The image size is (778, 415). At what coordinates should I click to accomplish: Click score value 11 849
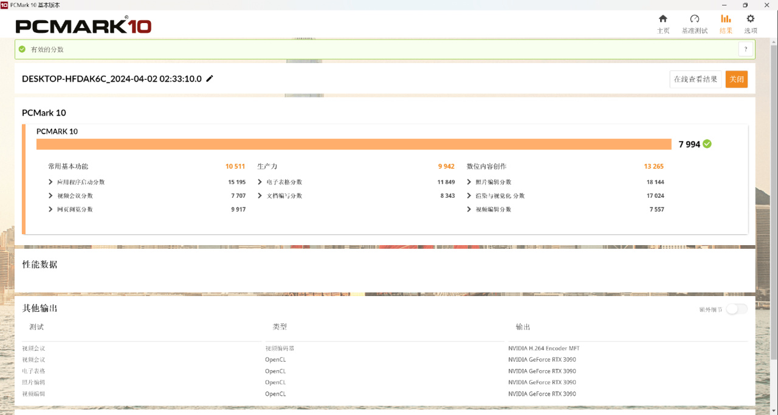(446, 182)
